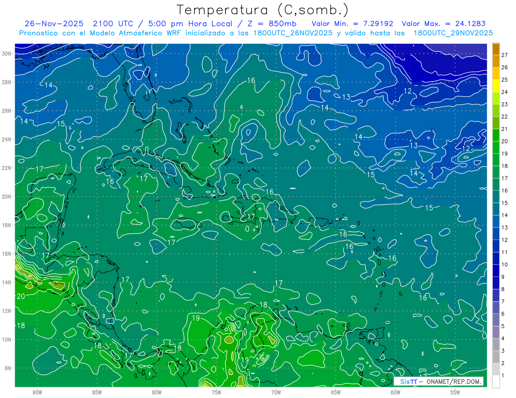Select the pressure level text "Z = 850mb"
This screenshot has width=516, height=398.
point(271,24)
